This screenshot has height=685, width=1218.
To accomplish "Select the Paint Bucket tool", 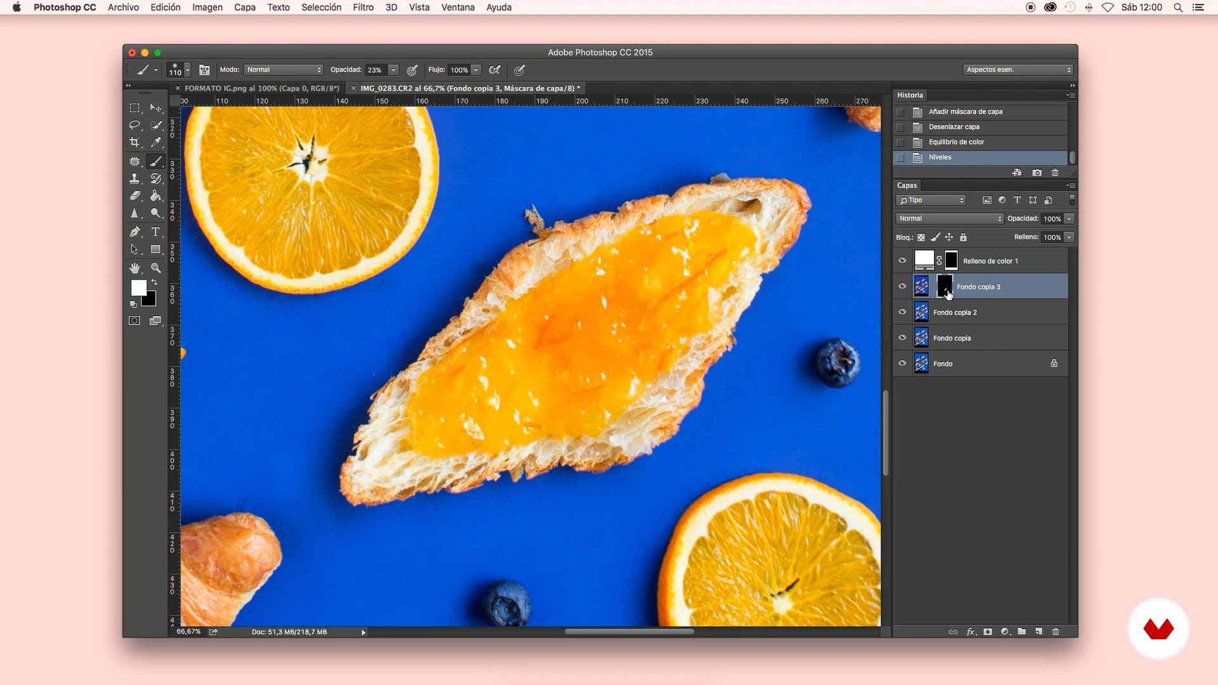I will [155, 196].
